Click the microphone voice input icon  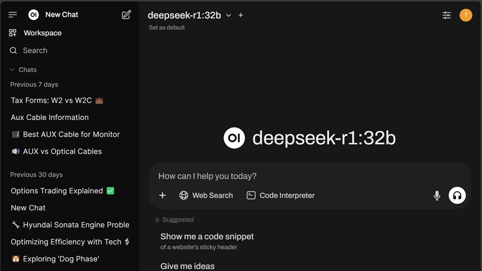[x=437, y=195]
